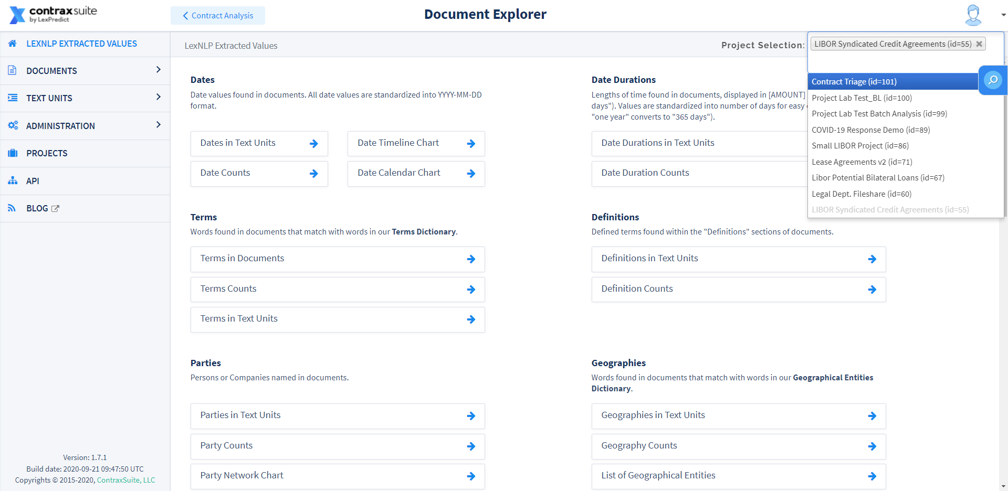Image resolution: width=1008 pixels, height=491 pixels.
Task: Click the Projects briefcase icon
Action: click(x=13, y=153)
